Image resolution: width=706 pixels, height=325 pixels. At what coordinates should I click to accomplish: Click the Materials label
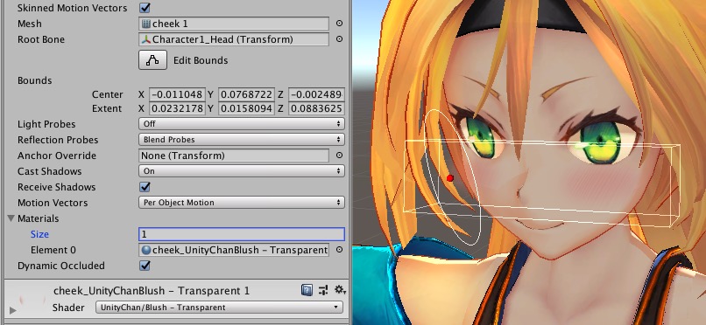tap(39, 218)
